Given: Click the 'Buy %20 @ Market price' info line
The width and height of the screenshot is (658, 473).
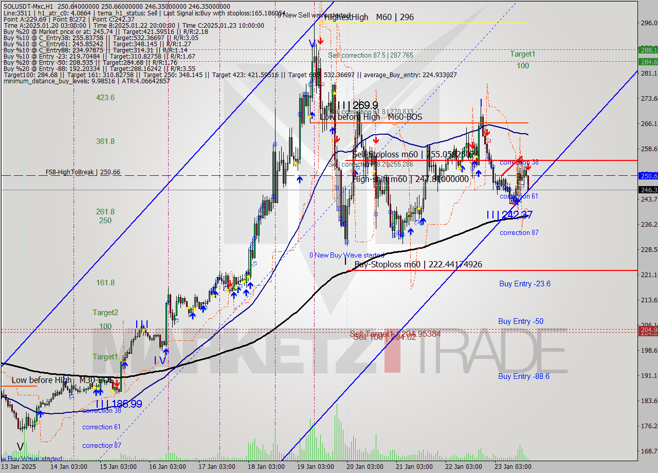Looking at the screenshot, I should pos(105,32).
